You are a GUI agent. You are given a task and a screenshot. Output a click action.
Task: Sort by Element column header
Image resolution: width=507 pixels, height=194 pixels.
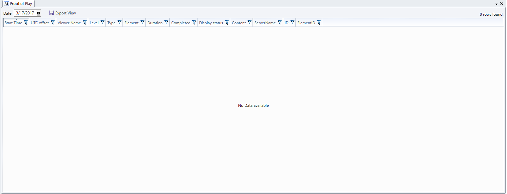pos(131,23)
